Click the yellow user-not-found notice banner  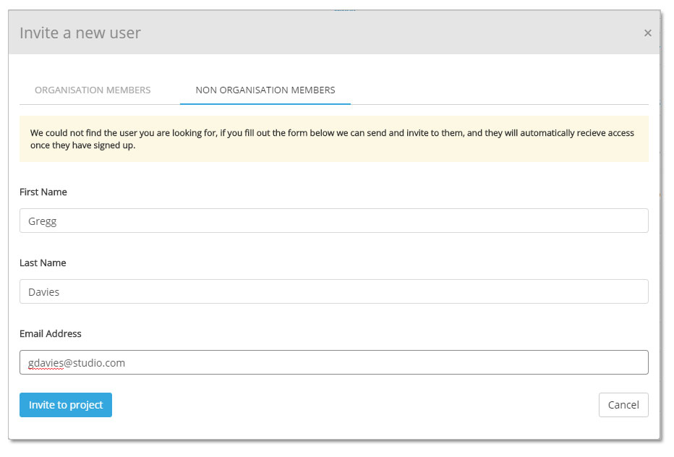point(333,139)
